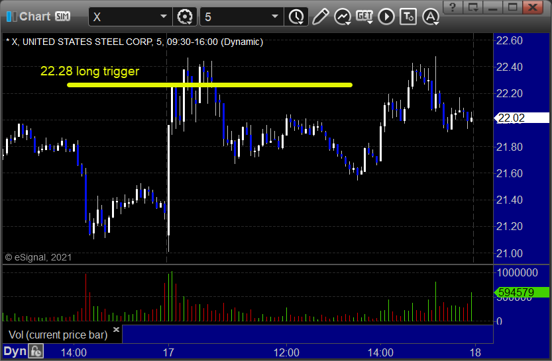Click the 1000000 volume axis label
Viewport: 552px width, 361px height.
(x=517, y=272)
